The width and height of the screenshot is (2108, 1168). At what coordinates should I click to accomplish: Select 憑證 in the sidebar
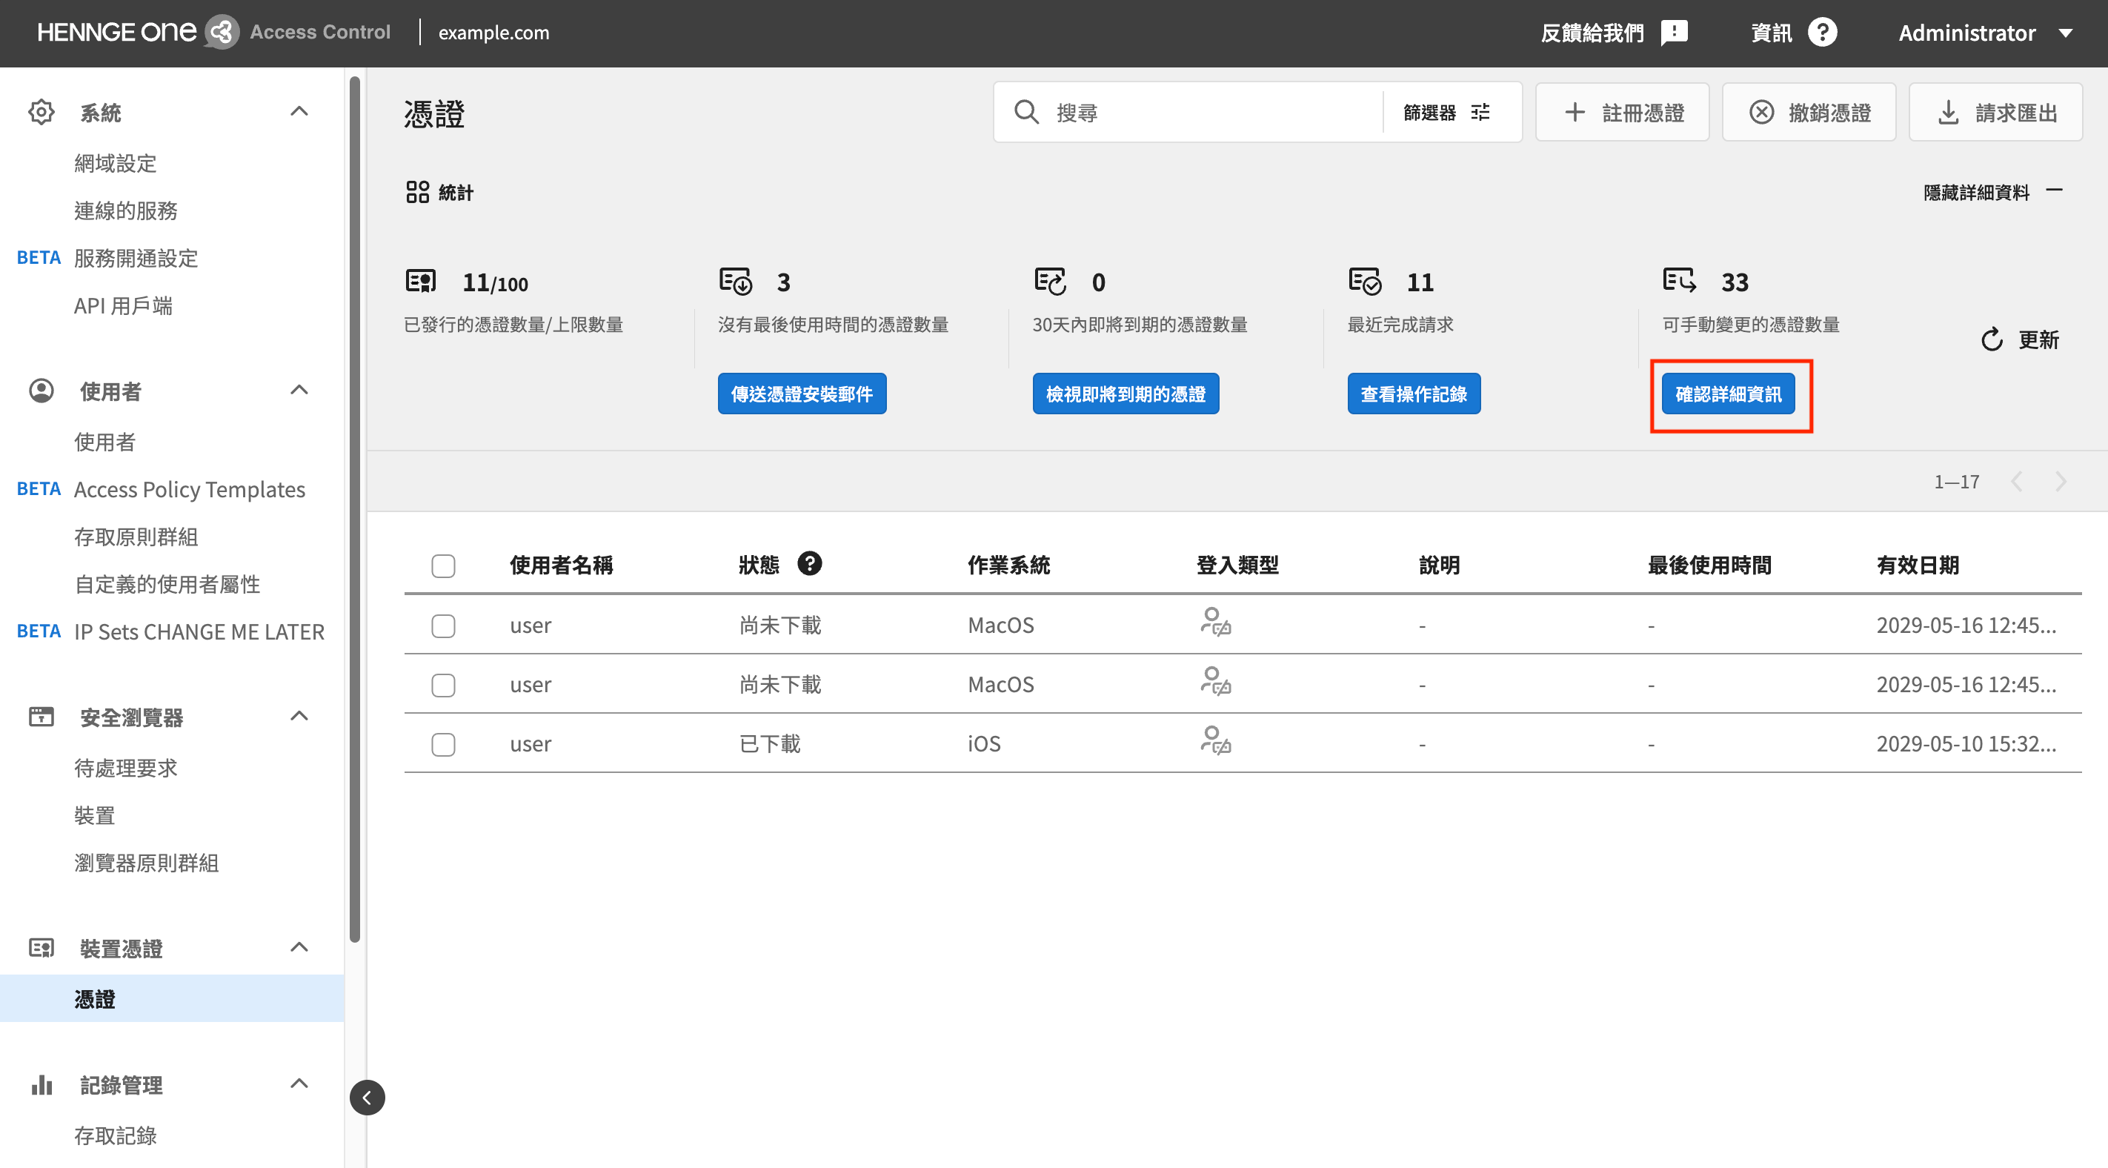click(172, 998)
